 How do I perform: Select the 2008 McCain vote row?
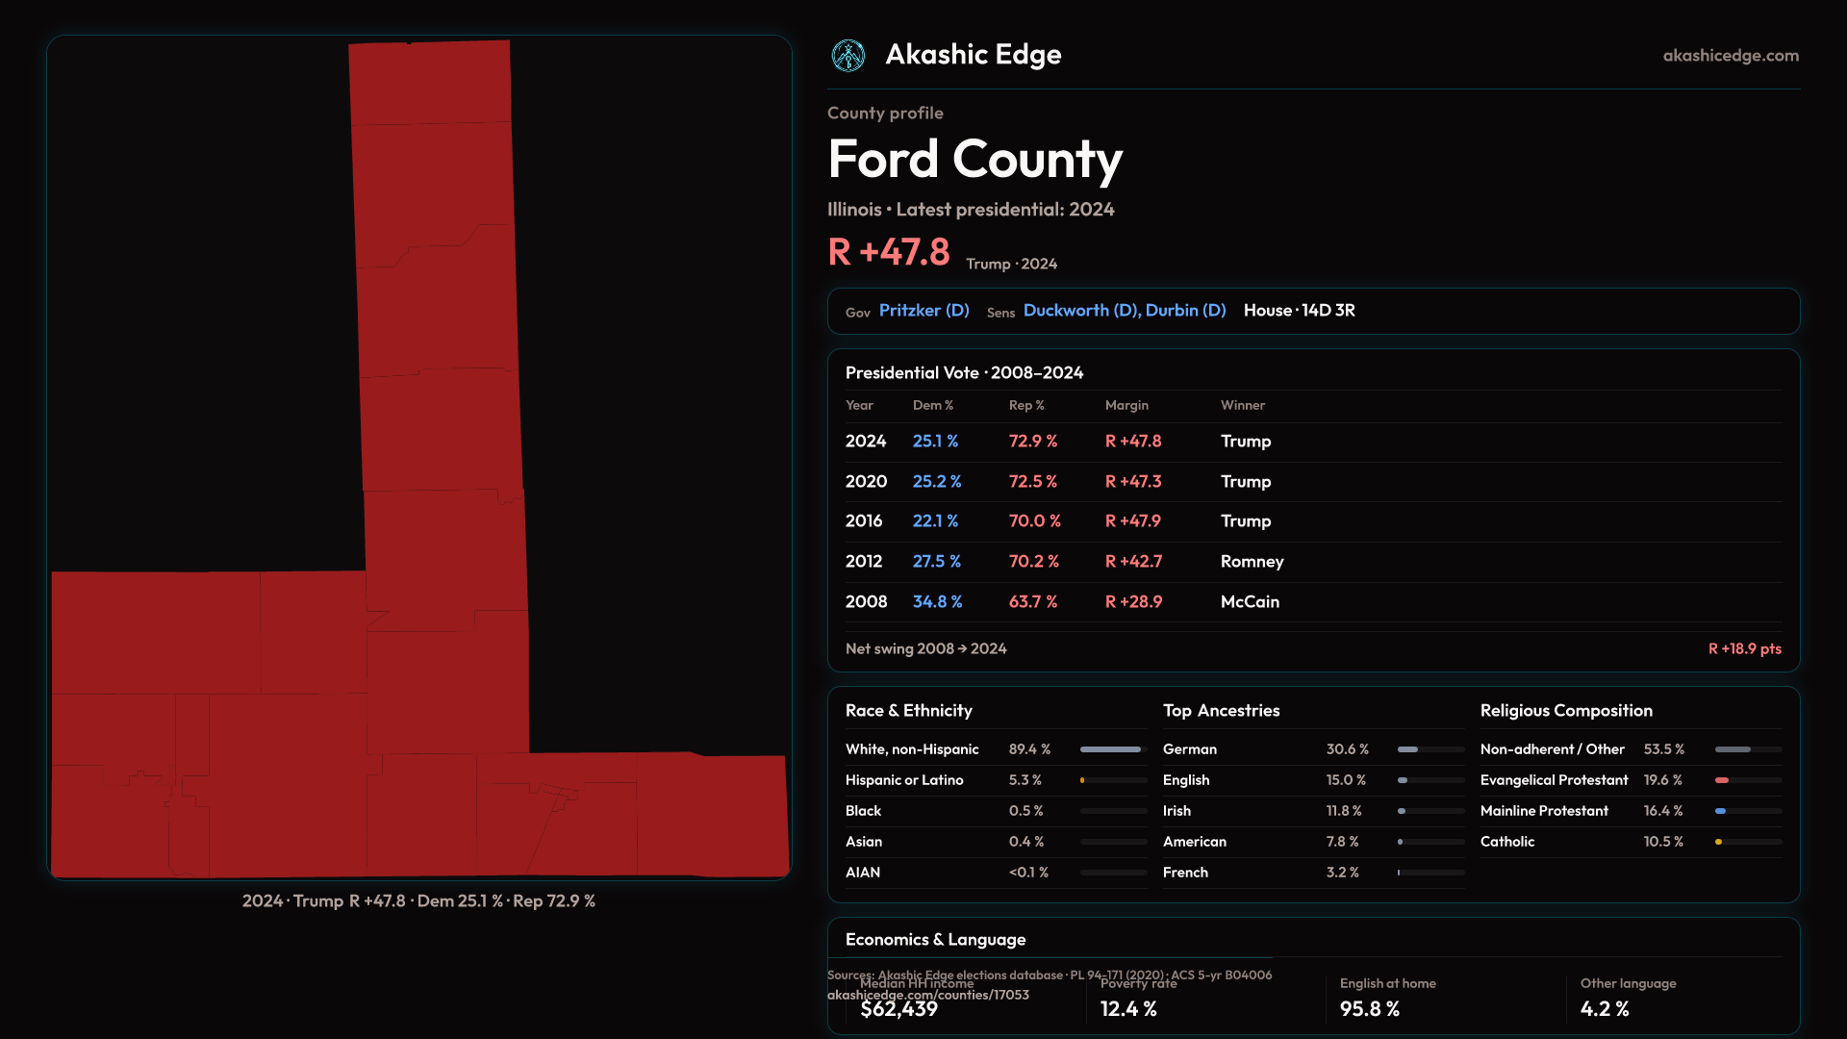pos(1312,602)
